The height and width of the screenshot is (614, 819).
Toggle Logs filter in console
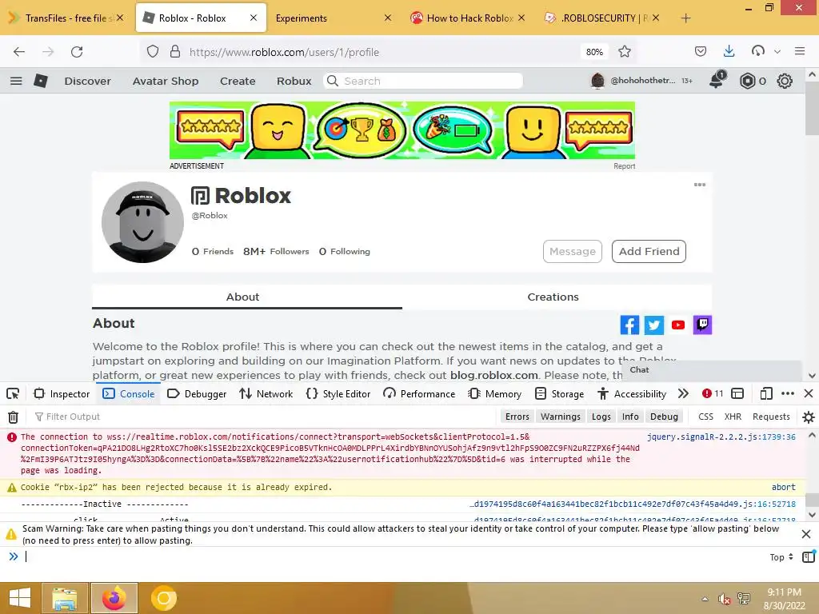coord(601,417)
